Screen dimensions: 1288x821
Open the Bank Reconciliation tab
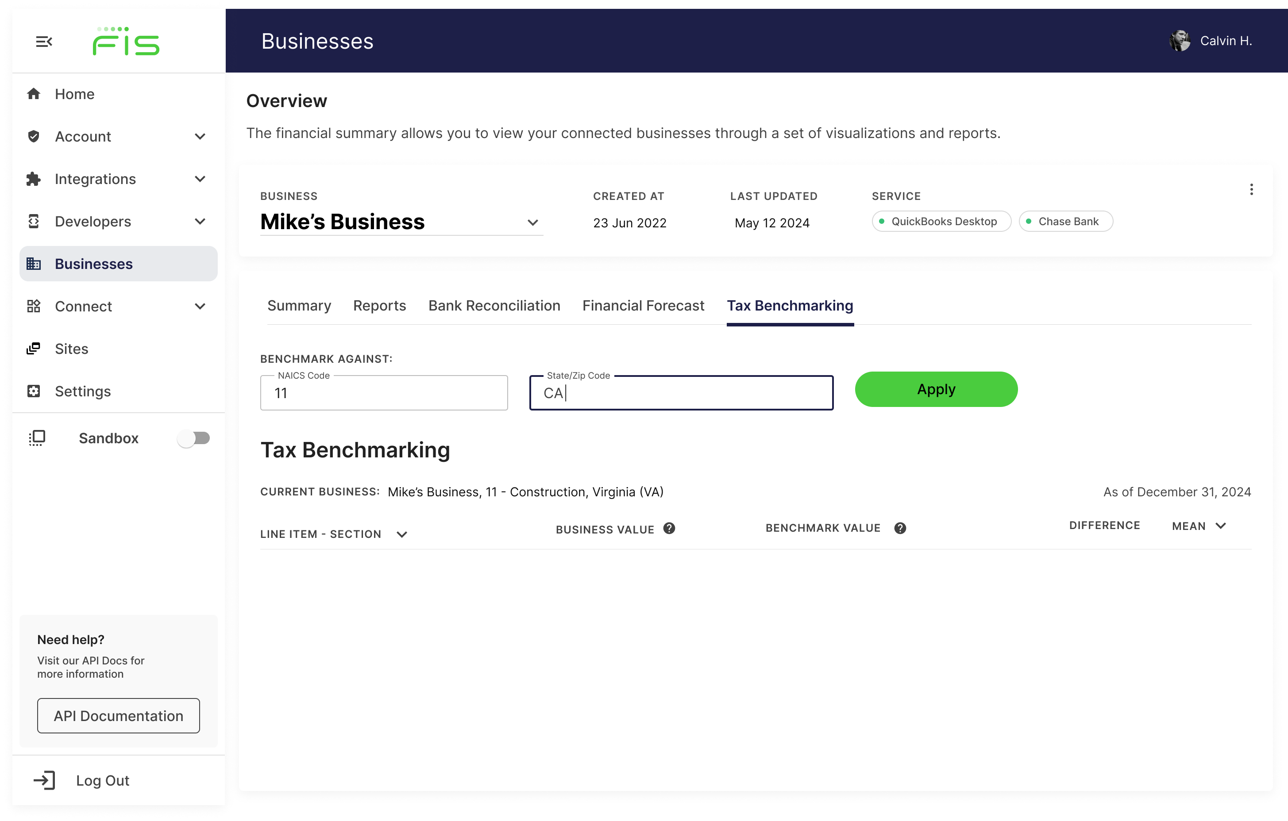click(494, 306)
